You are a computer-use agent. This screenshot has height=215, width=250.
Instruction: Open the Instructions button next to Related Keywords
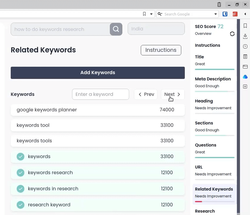click(x=161, y=50)
